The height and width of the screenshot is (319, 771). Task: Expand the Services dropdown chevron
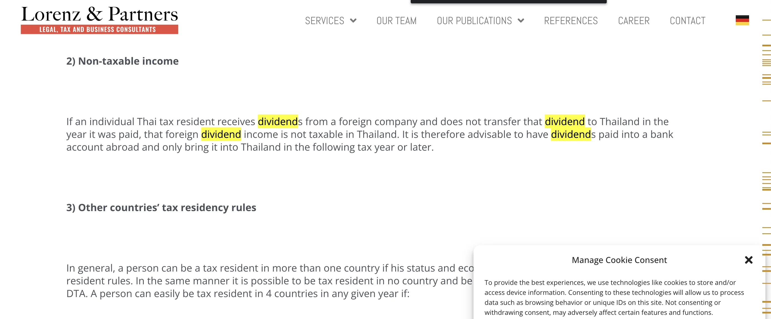353,21
